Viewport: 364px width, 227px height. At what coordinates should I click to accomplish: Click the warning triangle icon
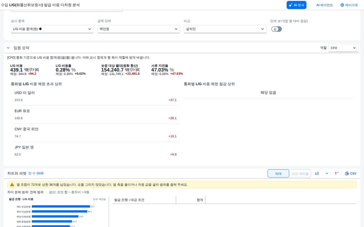[12, 184]
